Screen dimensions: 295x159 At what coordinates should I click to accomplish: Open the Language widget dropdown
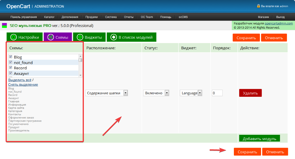click(191, 93)
